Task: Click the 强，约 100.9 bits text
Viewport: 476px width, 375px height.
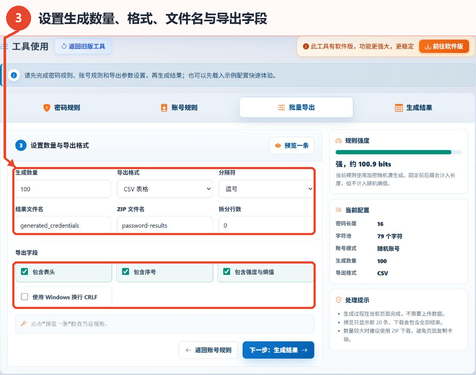Action: click(x=363, y=164)
